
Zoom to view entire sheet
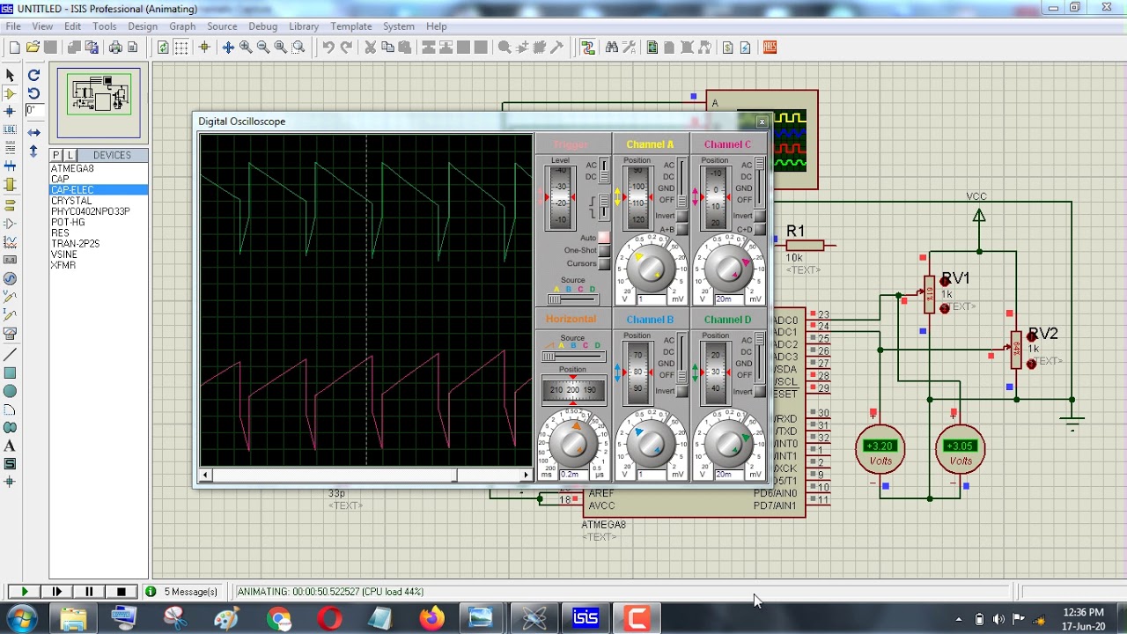tap(281, 48)
